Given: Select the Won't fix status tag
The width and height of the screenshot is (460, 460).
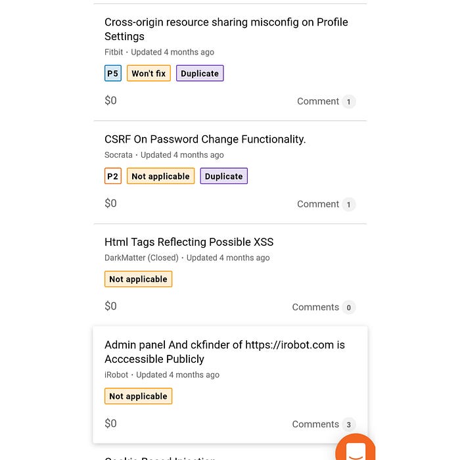Looking at the screenshot, I should point(149,74).
